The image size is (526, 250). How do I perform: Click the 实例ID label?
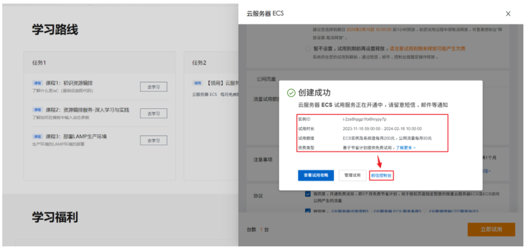tap(304, 119)
